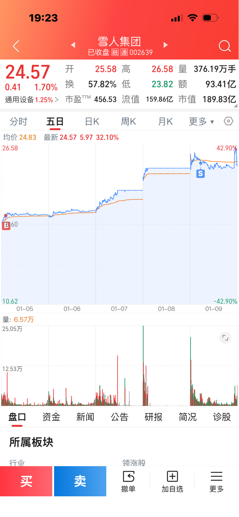Tap the red 买 buy button
Image resolution: width=239 pixels, height=517 pixels.
tap(26, 481)
